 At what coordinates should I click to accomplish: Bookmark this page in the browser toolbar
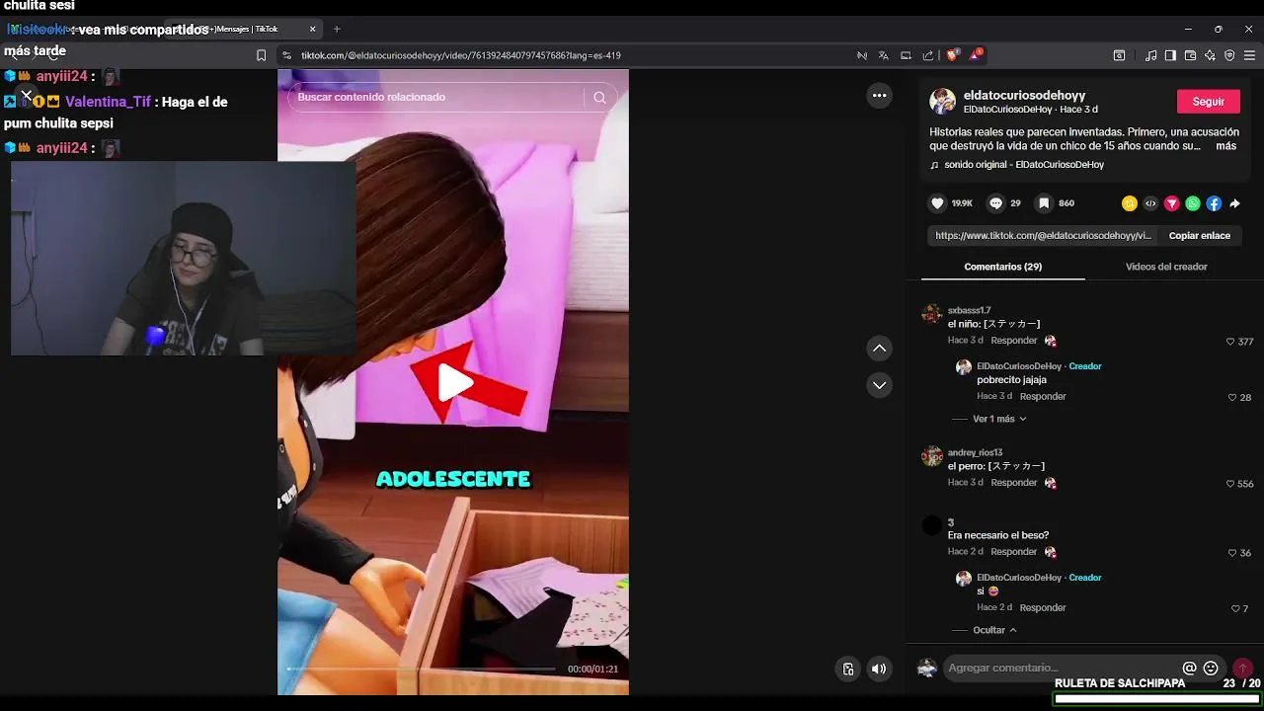[261, 55]
